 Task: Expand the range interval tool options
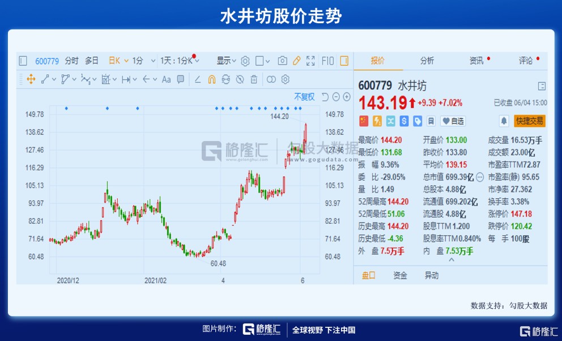135,79
